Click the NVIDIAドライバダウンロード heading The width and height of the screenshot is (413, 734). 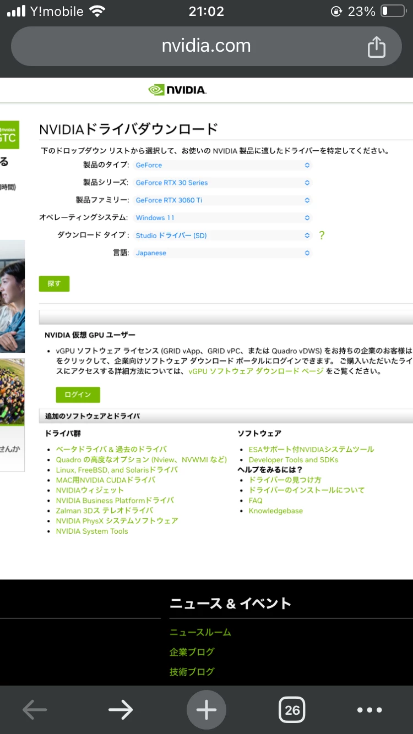click(129, 129)
